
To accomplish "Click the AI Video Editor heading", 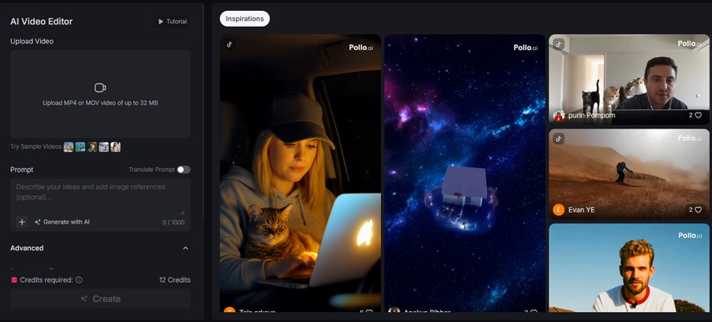I will click(42, 22).
